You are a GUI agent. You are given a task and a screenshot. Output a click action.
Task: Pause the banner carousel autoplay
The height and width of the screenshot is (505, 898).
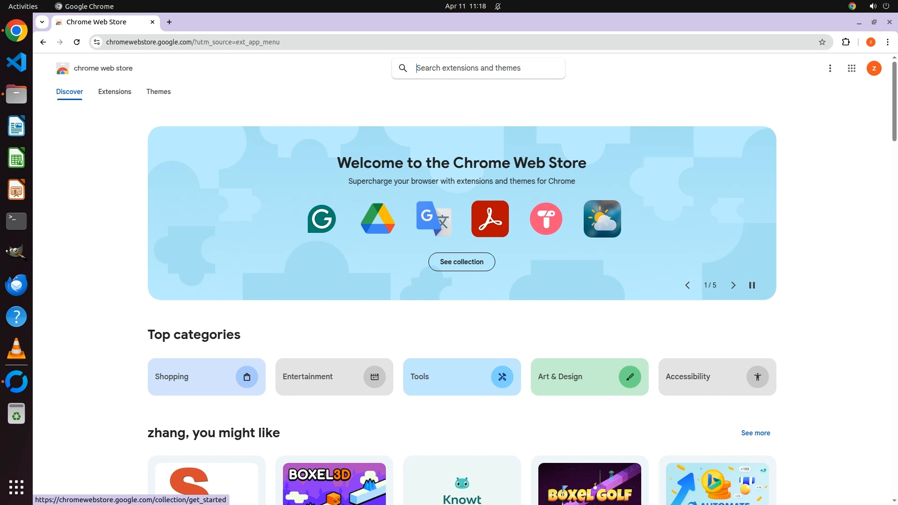pos(752,285)
